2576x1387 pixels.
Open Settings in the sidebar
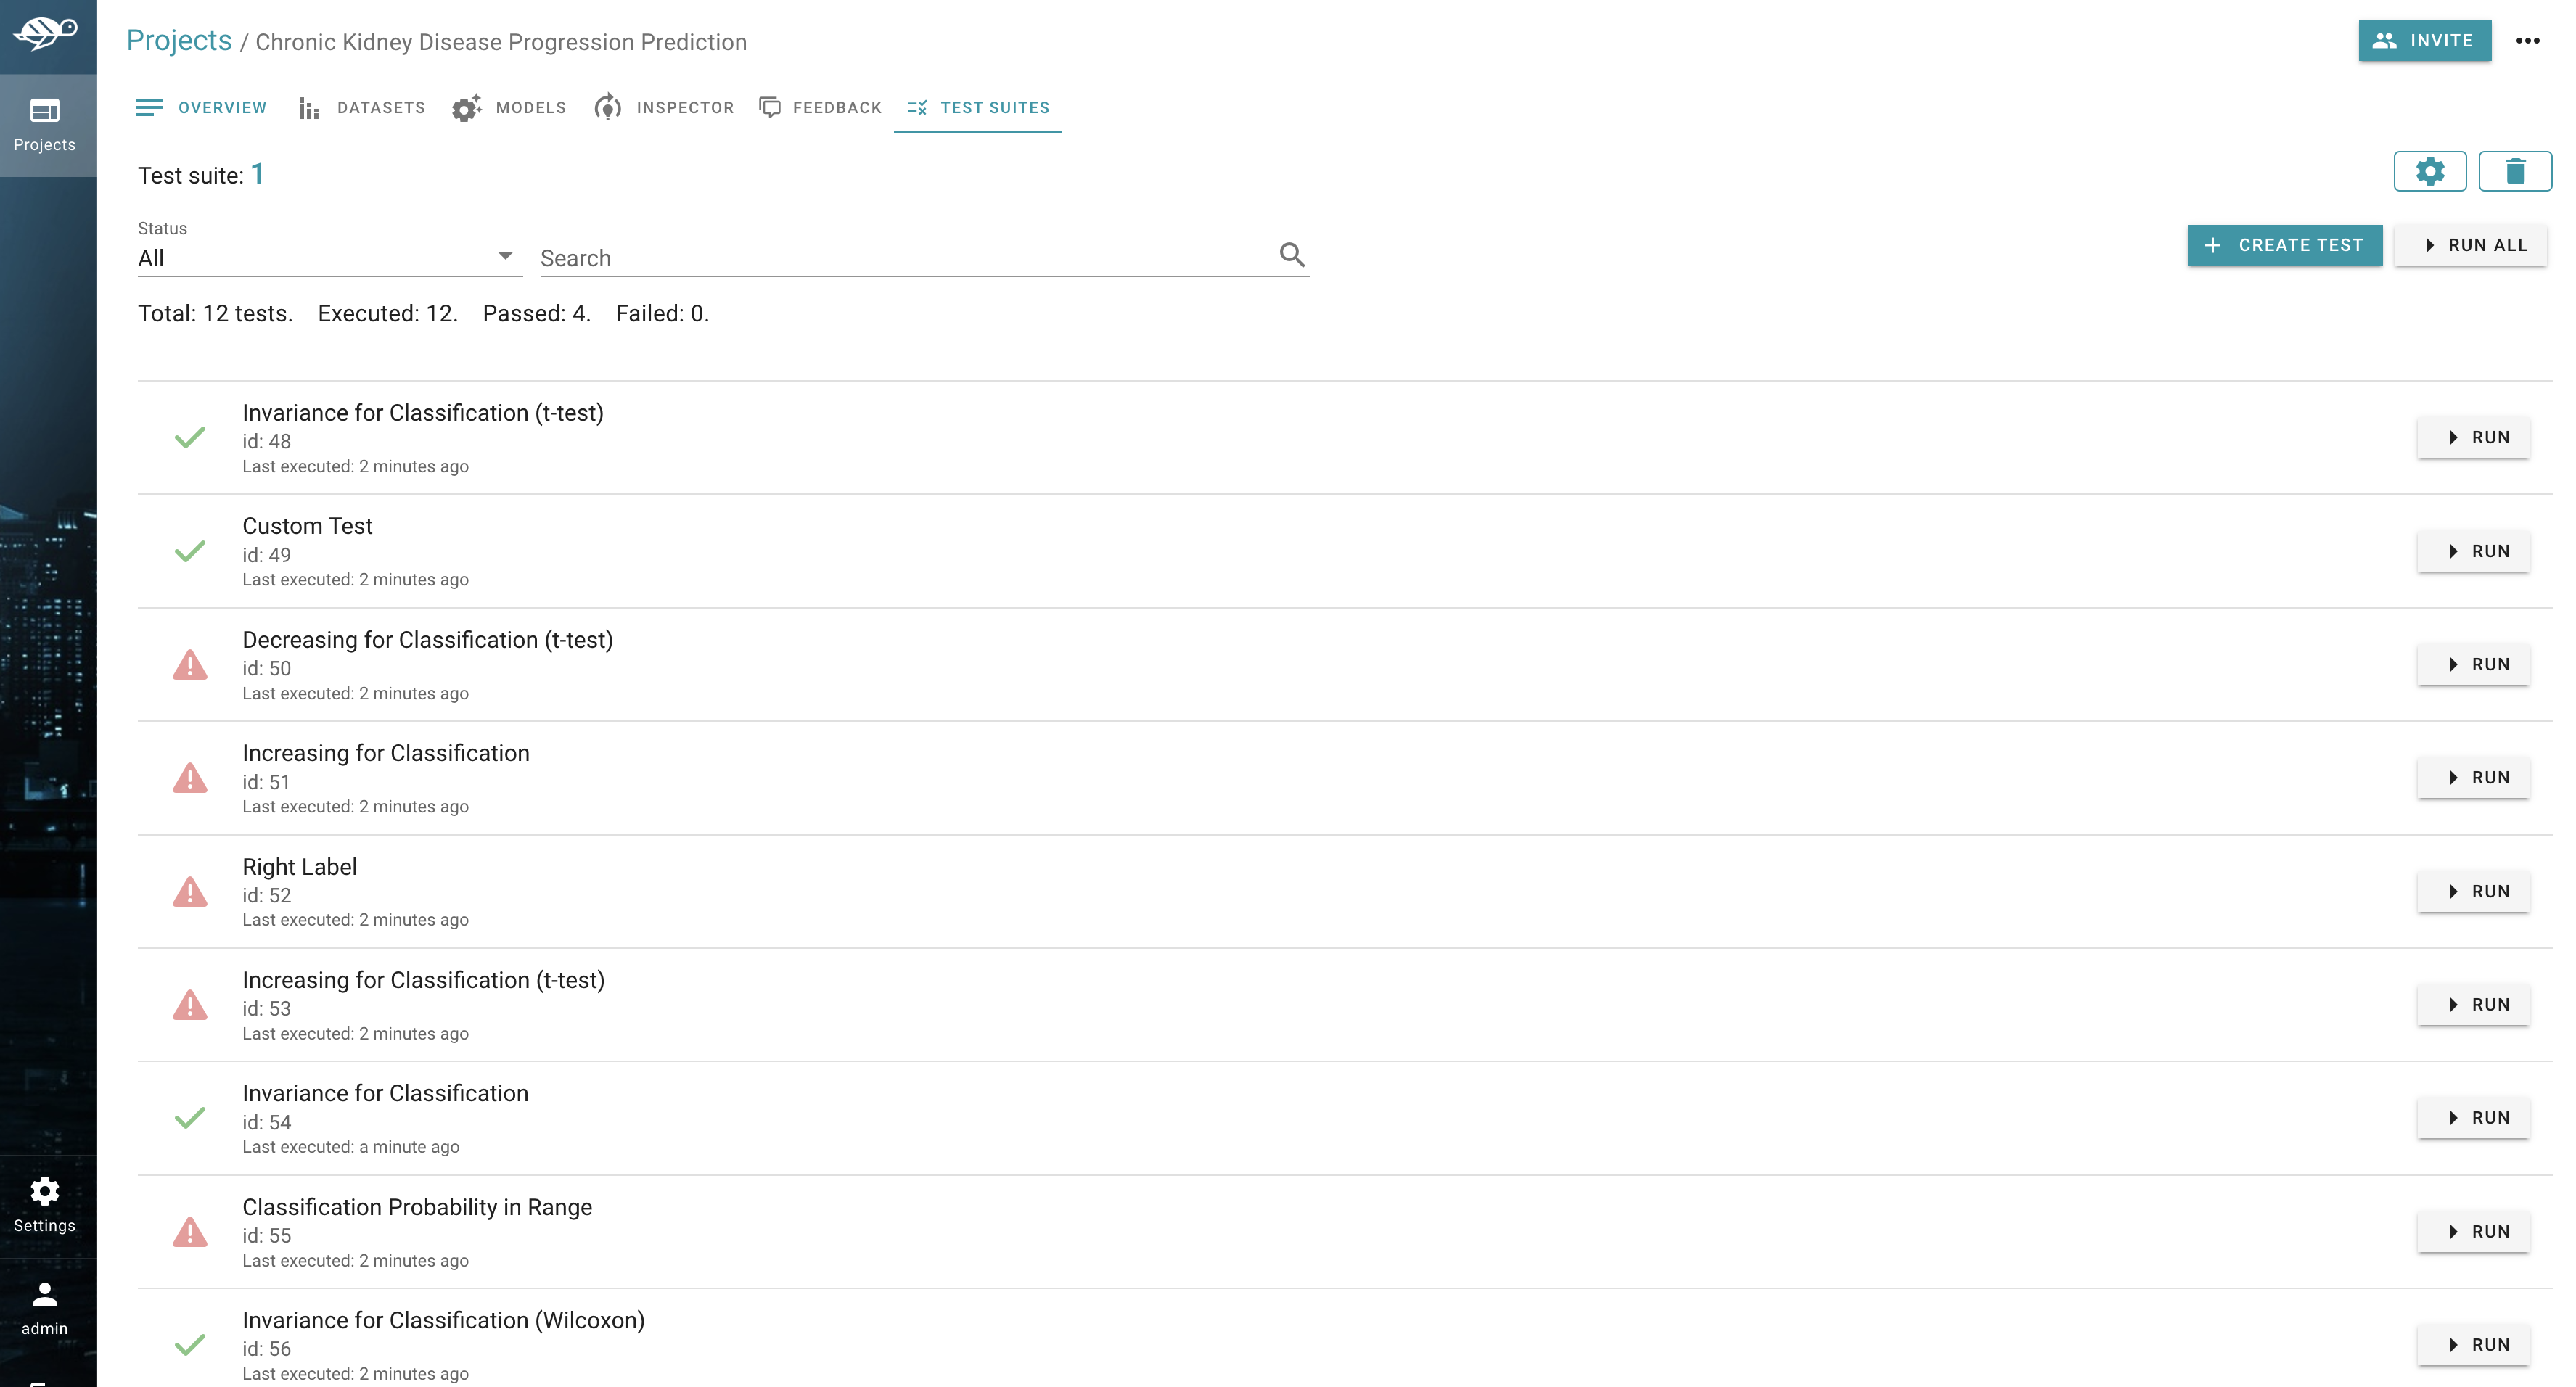click(45, 1204)
